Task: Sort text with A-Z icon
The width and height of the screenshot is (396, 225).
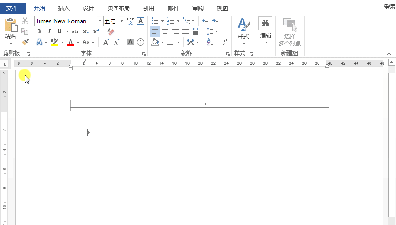Action: click(210, 42)
